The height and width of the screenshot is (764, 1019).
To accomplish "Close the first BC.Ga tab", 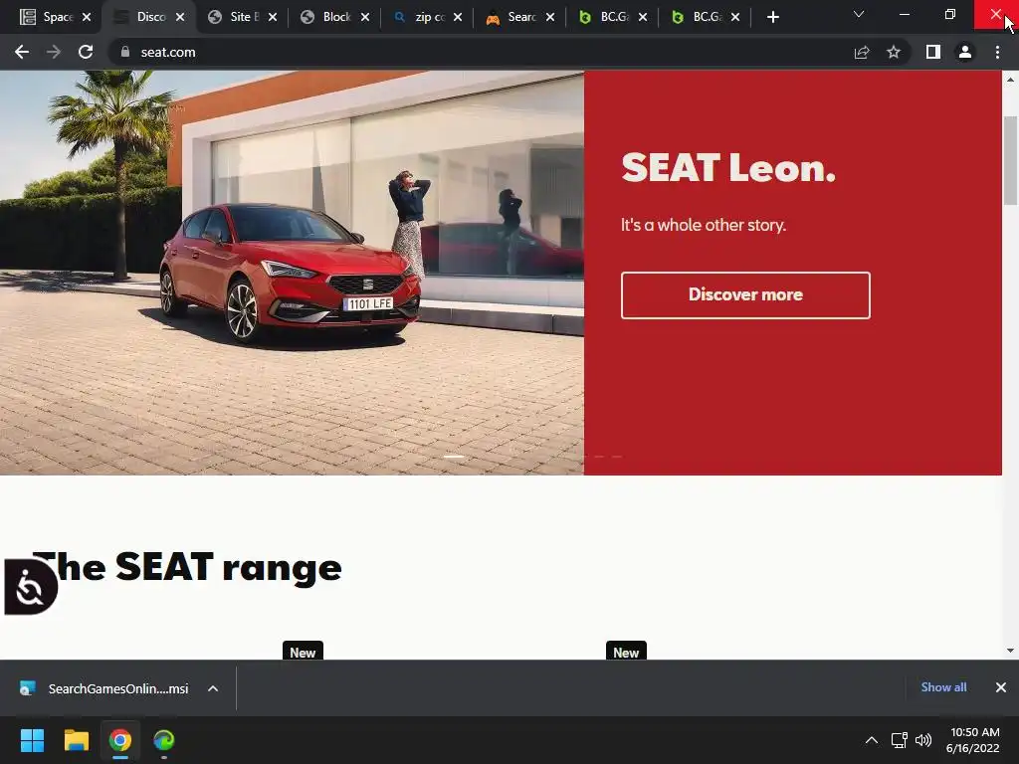I will (643, 17).
